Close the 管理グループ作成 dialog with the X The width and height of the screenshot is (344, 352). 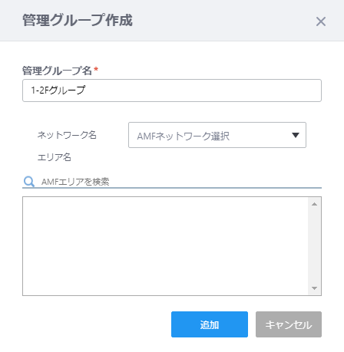(x=321, y=21)
